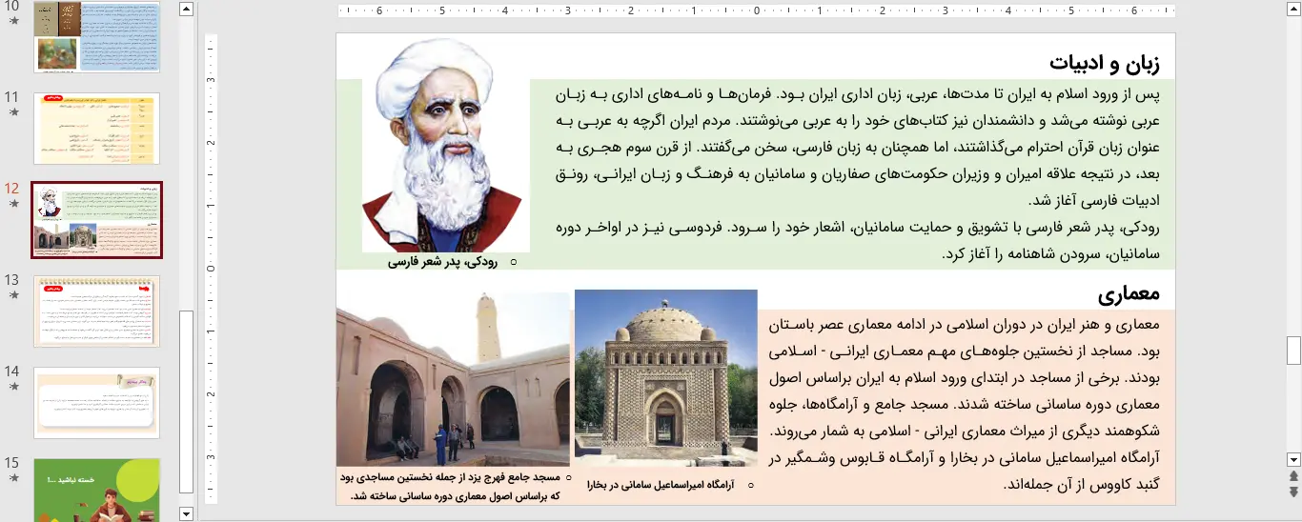Select the Amir Ismail Samani mausoleum photo
This screenshot has height=522, width=1302.
click(x=666, y=378)
